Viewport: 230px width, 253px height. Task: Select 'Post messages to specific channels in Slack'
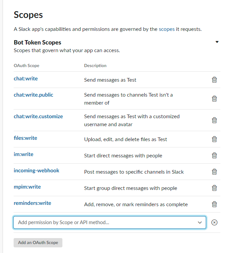click(x=134, y=172)
